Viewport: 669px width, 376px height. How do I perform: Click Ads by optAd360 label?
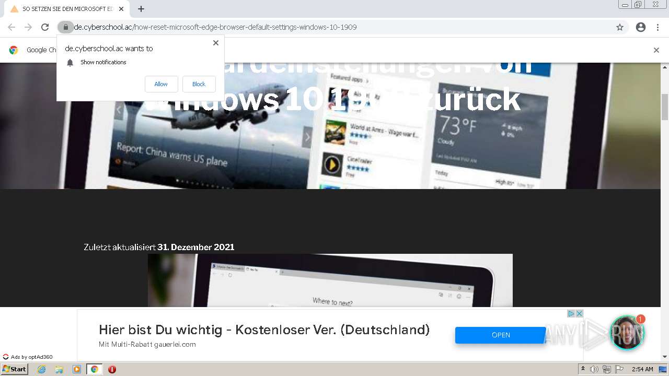[x=28, y=357]
